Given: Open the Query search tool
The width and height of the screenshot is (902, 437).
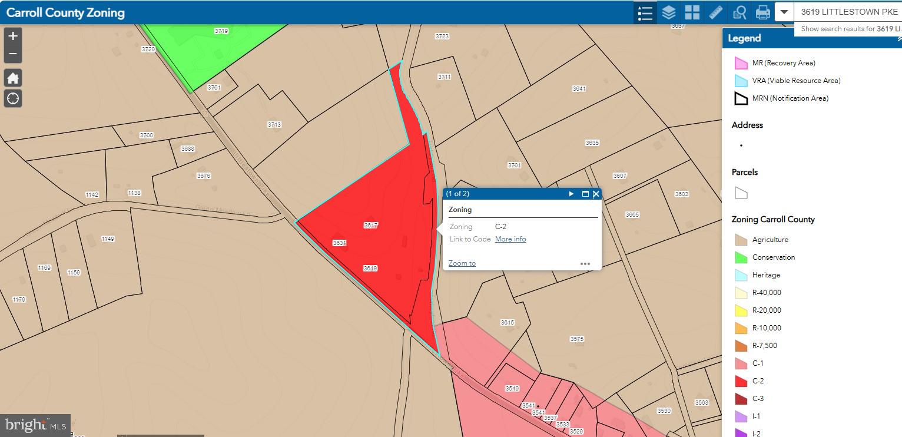Looking at the screenshot, I should pyautogui.click(x=739, y=12).
